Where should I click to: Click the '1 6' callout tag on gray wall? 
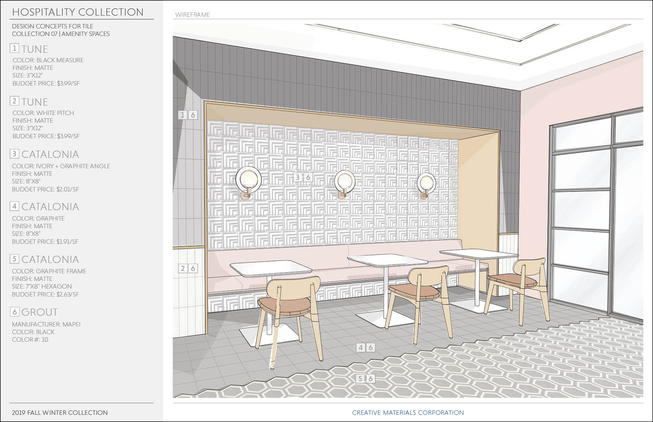[188, 115]
